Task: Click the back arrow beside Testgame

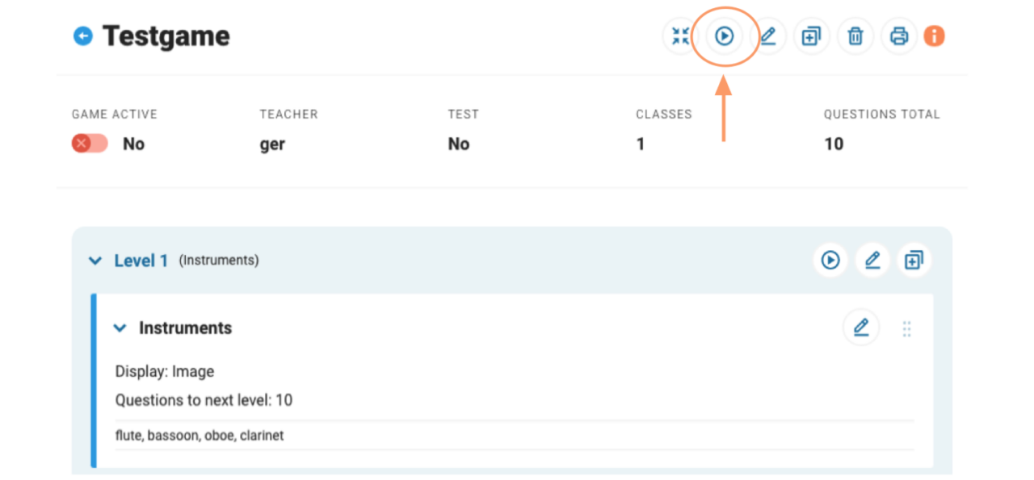Action: [x=83, y=36]
